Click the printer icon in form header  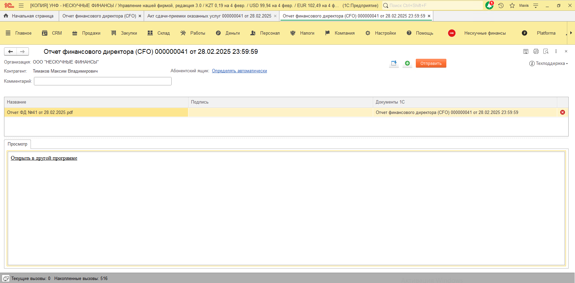[536, 51]
